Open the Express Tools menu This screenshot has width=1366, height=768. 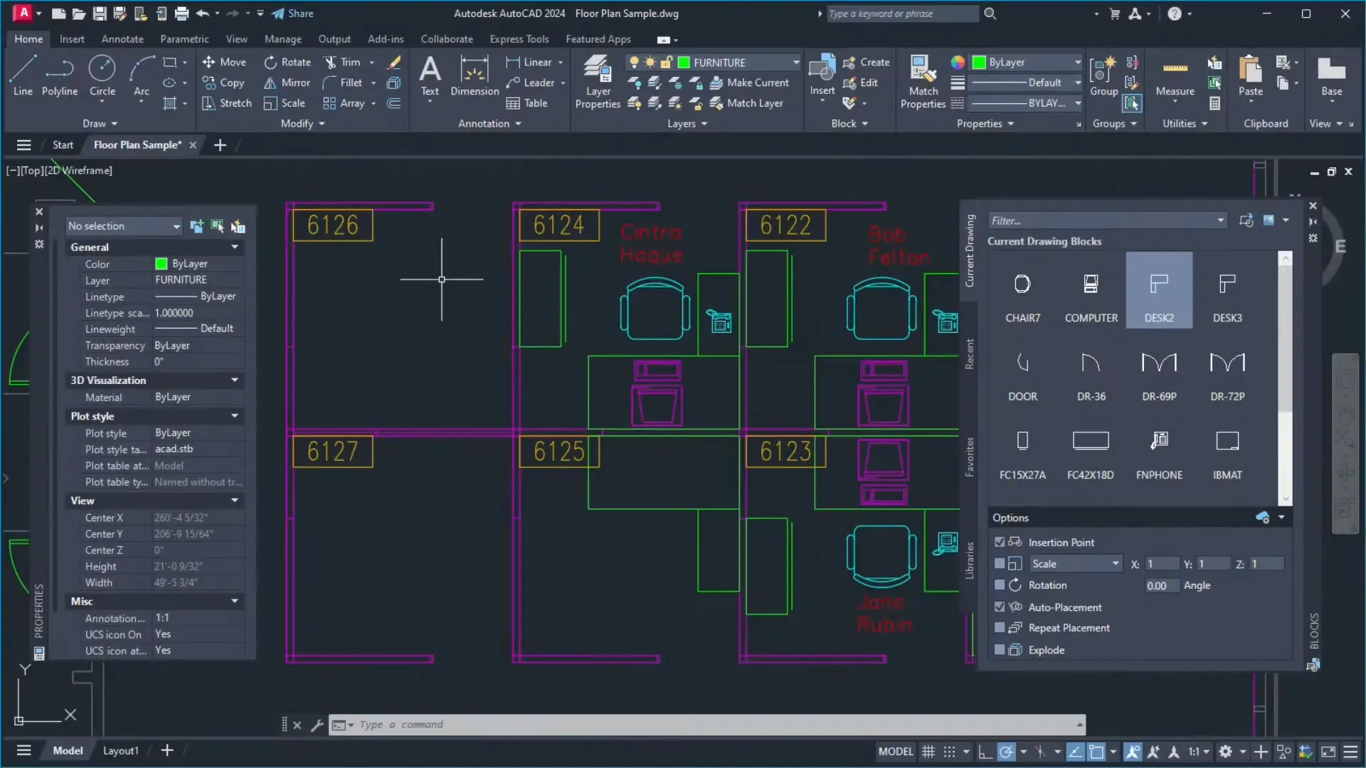519,39
